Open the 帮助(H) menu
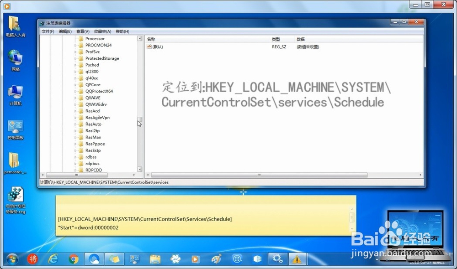This screenshot has height=269, width=457. coord(122,31)
